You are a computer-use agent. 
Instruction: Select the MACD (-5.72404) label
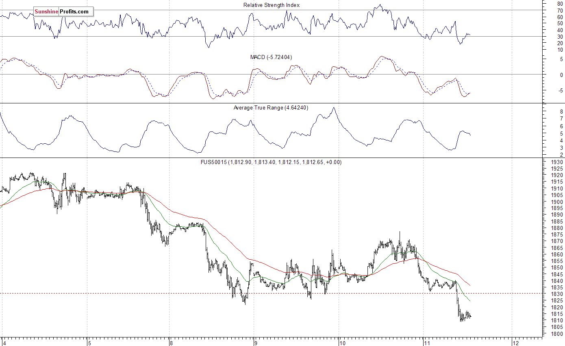pyautogui.click(x=271, y=57)
